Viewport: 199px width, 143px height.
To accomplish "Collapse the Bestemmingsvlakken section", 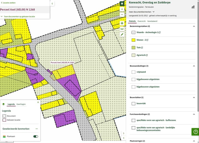I will pyautogui.click(x=194, y=26).
